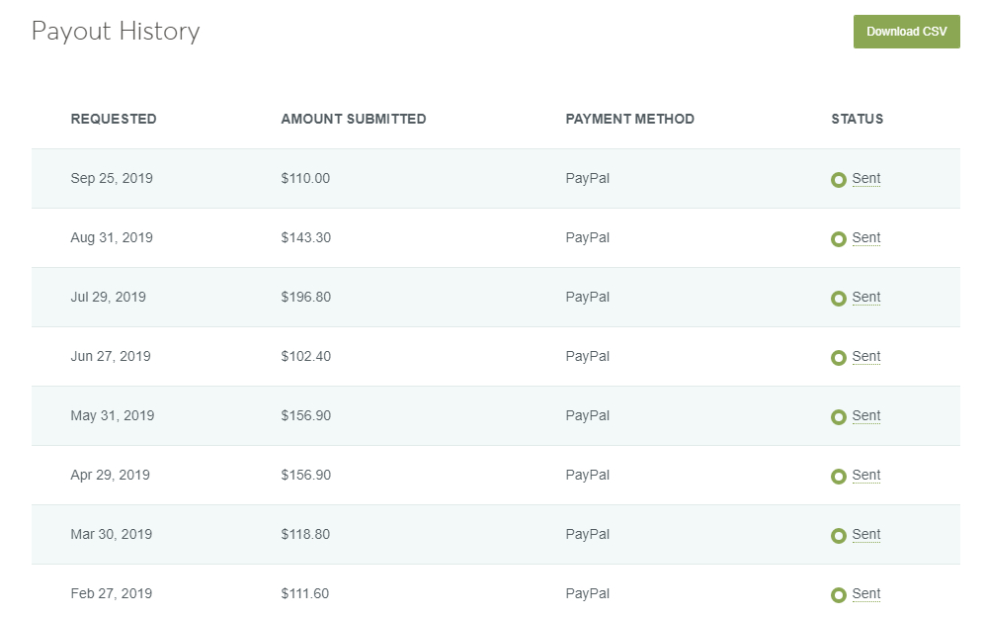The image size is (985, 618).
Task: Click the Download CSV button
Action: click(x=906, y=32)
